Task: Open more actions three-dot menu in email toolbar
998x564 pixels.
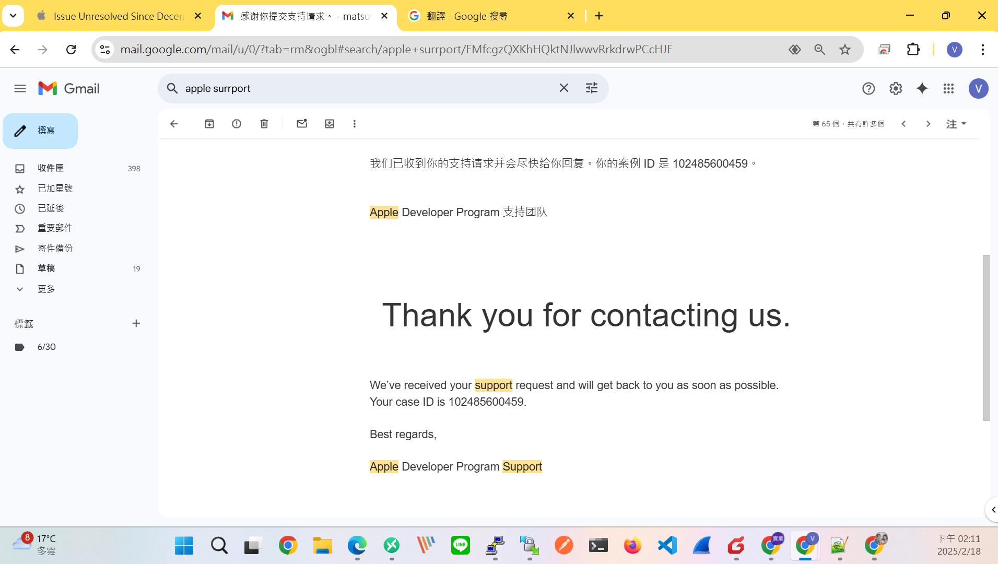Action: pyautogui.click(x=355, y=124)
